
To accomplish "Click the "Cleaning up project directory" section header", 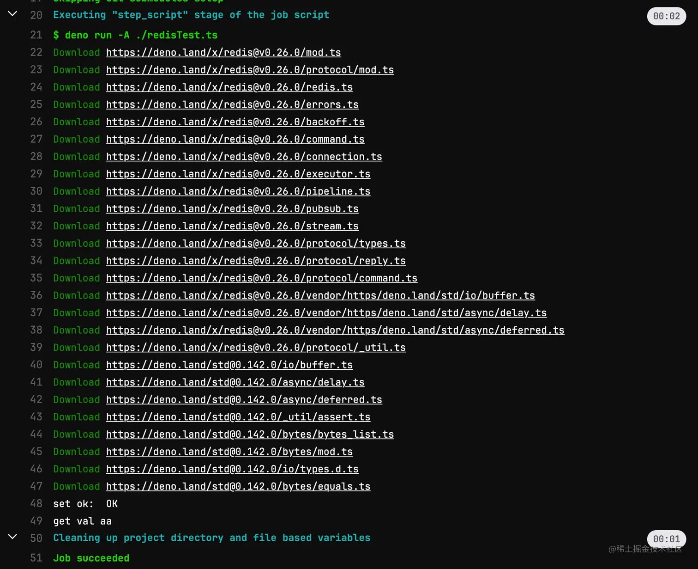I will (x=212, y=538).
